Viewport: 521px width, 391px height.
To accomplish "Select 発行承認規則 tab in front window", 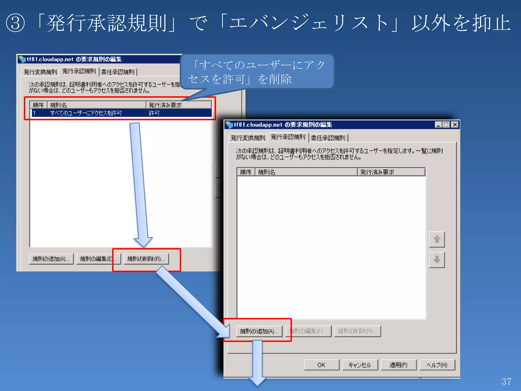I will [288, 137].
